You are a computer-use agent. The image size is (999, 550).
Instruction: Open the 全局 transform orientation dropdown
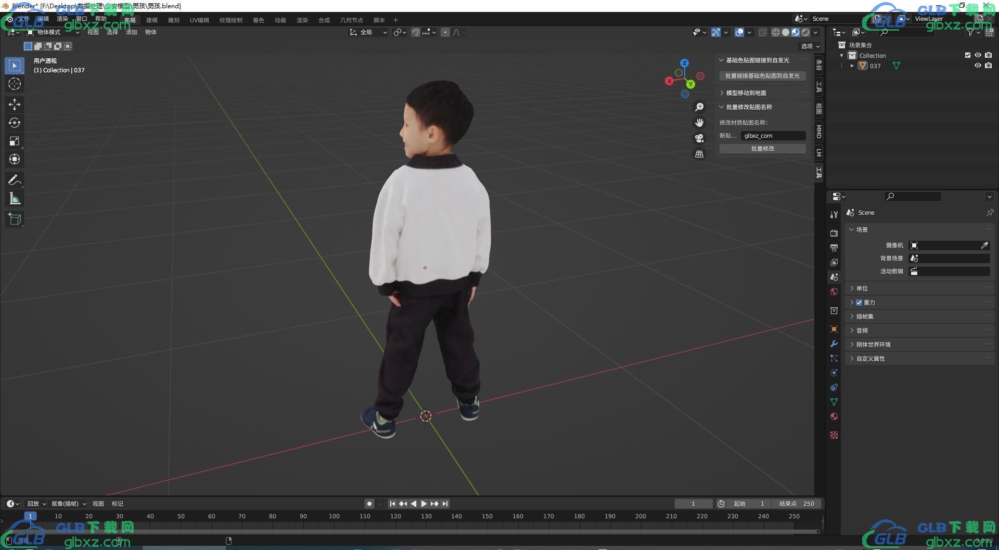click(368, 32)
